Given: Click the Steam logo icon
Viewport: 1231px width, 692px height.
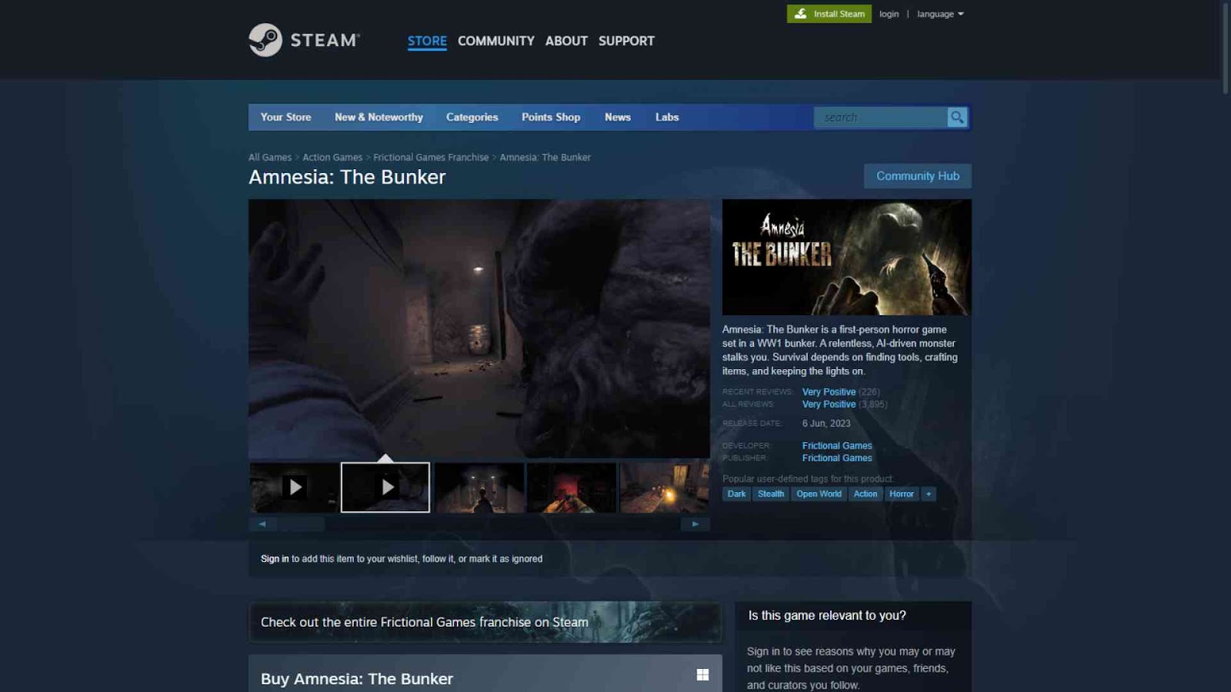Looking at the screenshot, I should [x=265, y=40].
